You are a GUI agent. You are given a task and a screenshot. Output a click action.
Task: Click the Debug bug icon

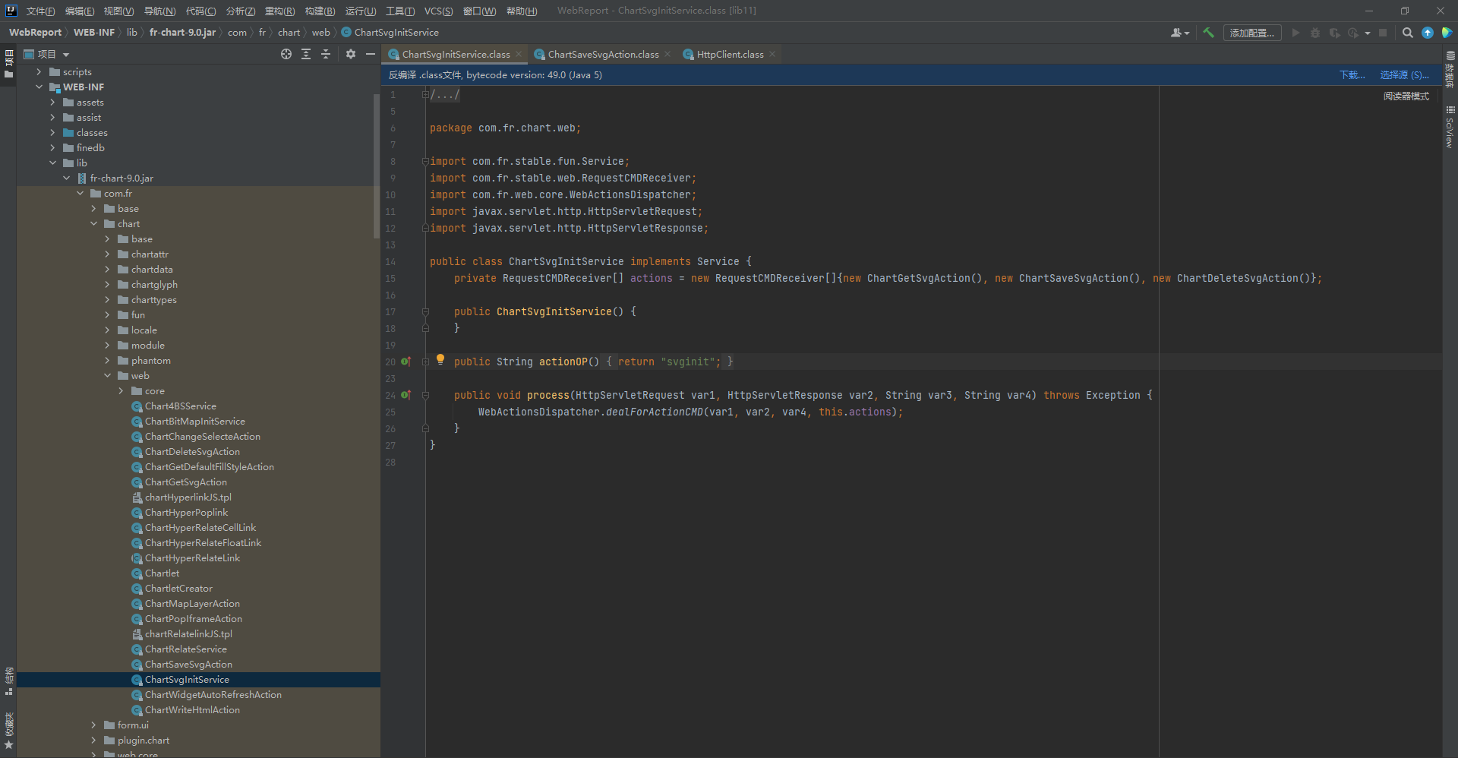(x=1315, y=33)
